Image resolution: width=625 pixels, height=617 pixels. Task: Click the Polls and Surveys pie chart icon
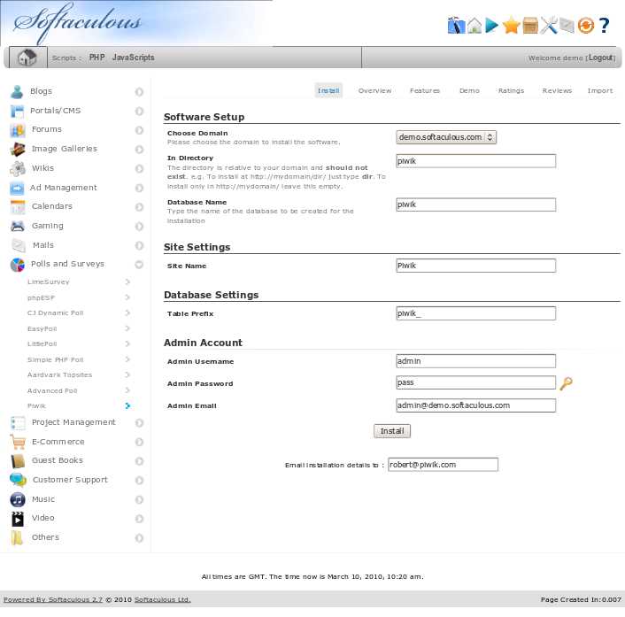pos(18,265)
